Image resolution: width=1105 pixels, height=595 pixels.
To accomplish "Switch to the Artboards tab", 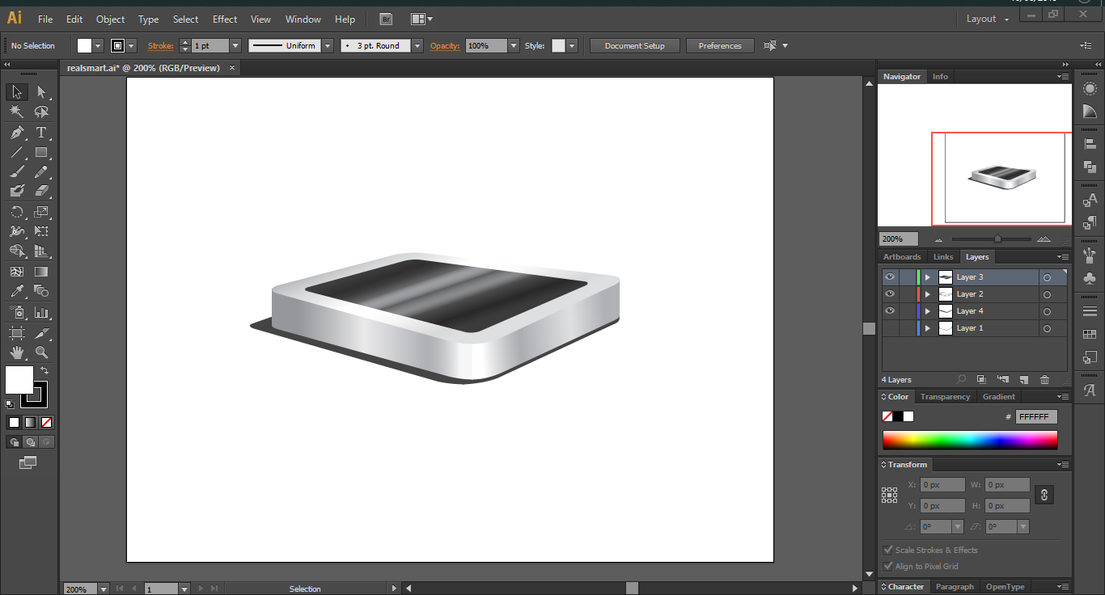I will [902, 257].
